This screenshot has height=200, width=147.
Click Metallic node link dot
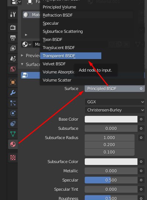tap(141, 171)
